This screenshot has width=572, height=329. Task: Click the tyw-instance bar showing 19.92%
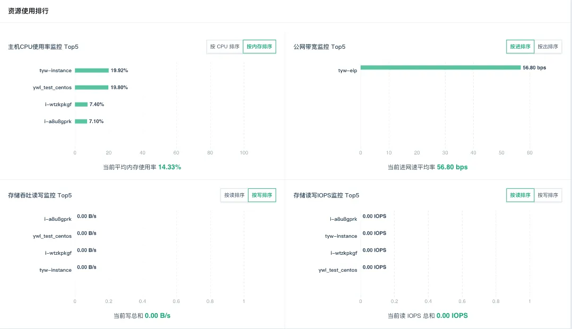tap(91, 71)
